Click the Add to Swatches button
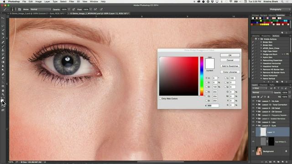Screen dimensions: 292x164 (230, 66)
